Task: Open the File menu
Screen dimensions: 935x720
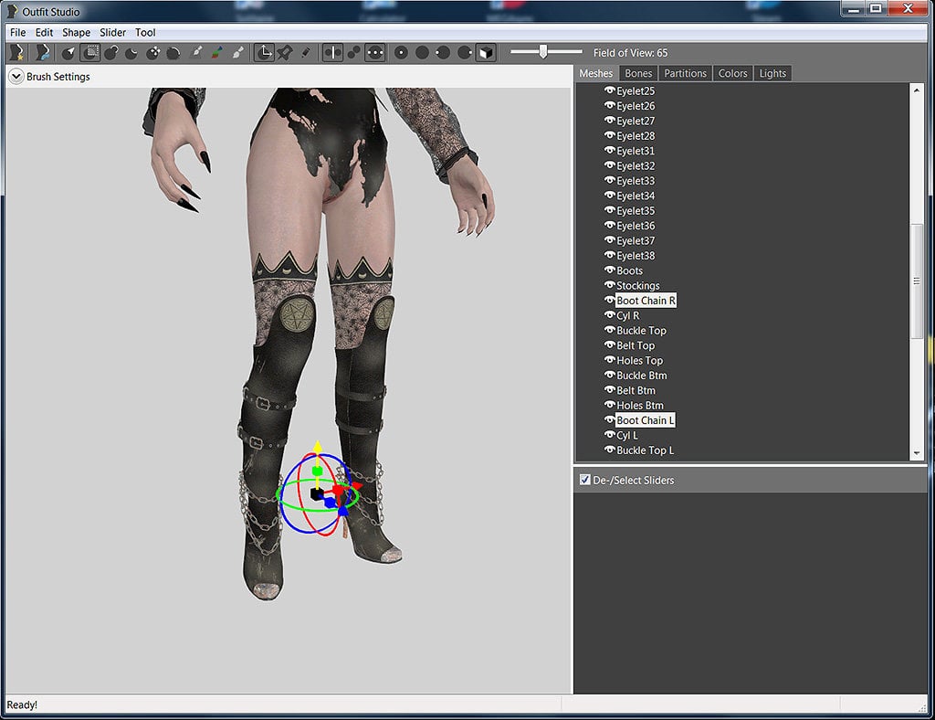Action: 18,32
